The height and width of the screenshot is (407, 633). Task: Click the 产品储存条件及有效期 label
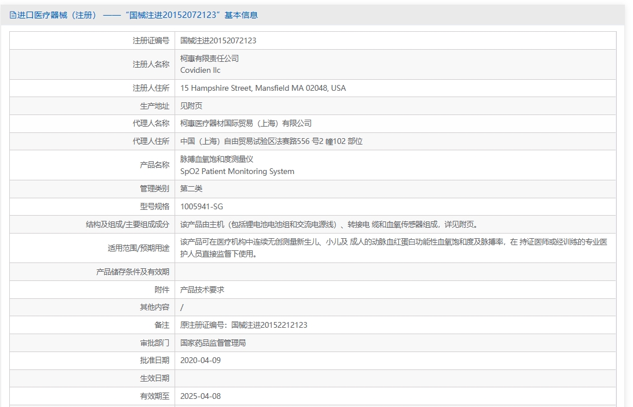[x=132, y=272]
